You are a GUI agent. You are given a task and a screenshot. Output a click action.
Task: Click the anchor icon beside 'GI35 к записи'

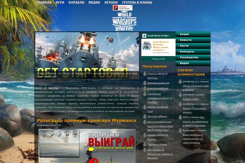point(180,117)
